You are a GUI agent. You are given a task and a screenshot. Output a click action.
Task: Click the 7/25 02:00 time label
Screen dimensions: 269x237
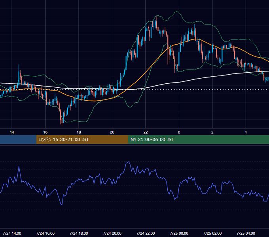pyautogui.click(x=212, y=233)
